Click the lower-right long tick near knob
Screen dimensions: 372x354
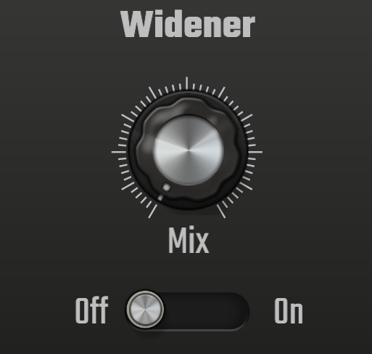click(x=246, y=186)
